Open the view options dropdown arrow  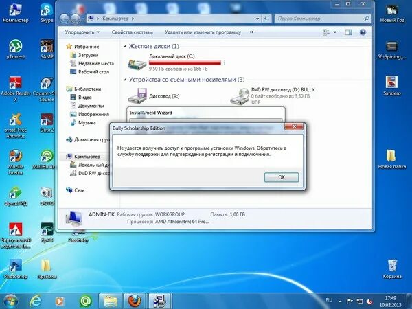tap(335, 32)
